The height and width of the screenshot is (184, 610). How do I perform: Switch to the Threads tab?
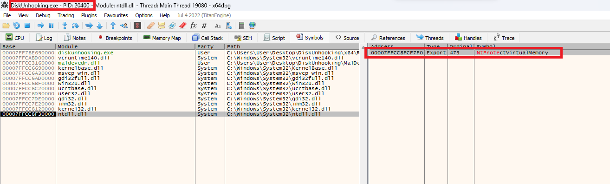click(x=430, y=38)
